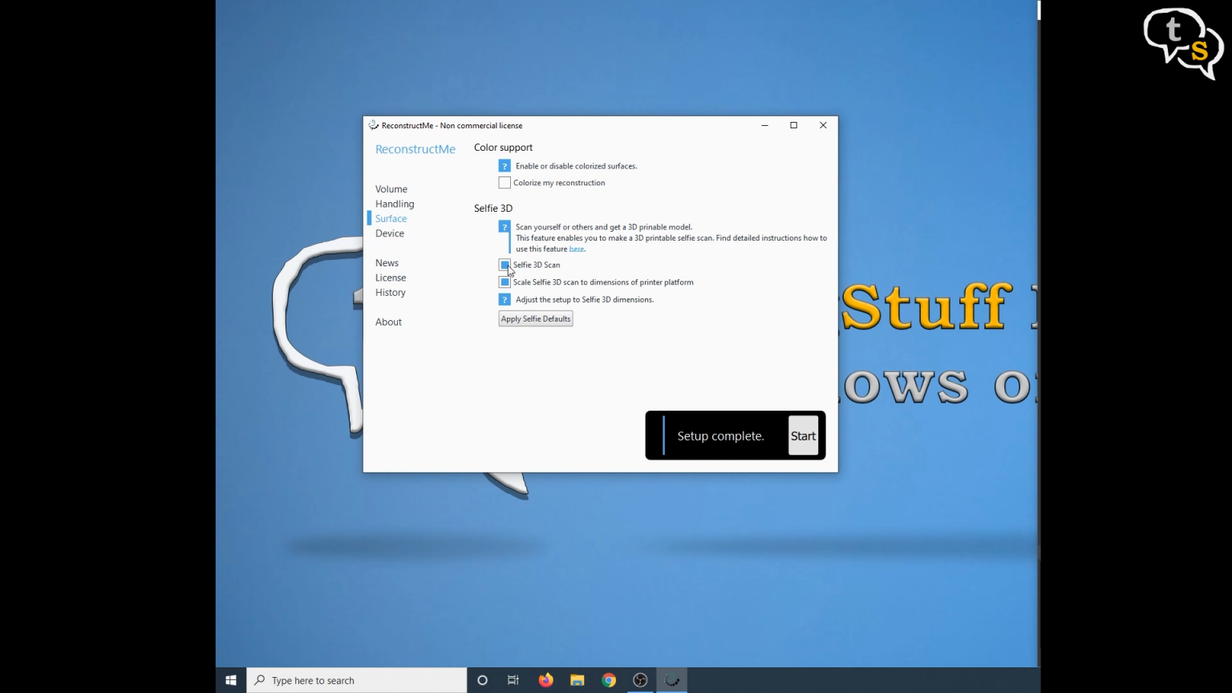This screenshot has width=1232, height=693.
Task: Click the 'Selfie 3D' section heading
Action: point(493,209)
